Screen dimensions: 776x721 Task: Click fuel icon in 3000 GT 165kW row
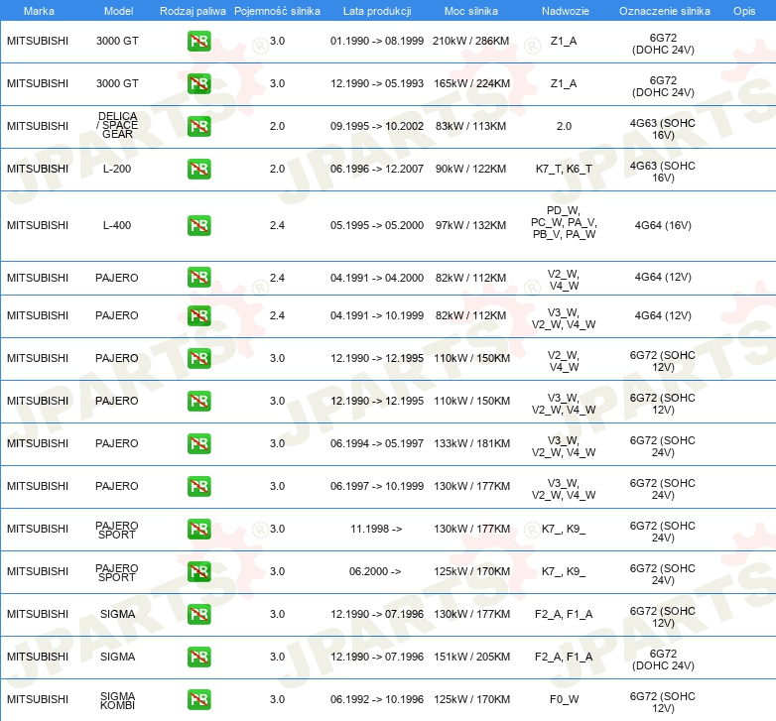point(198,84)
